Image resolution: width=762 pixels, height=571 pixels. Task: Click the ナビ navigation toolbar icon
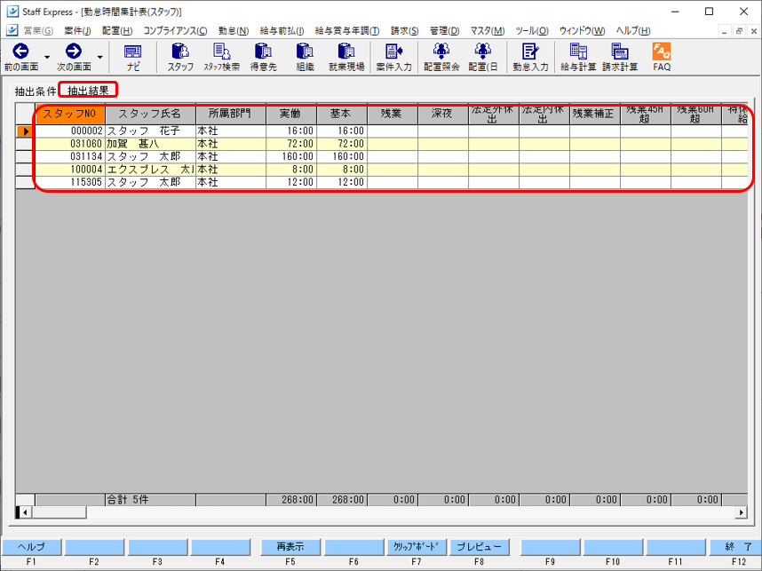tap(132, 57)
